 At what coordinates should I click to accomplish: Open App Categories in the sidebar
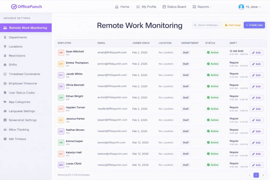19,102
